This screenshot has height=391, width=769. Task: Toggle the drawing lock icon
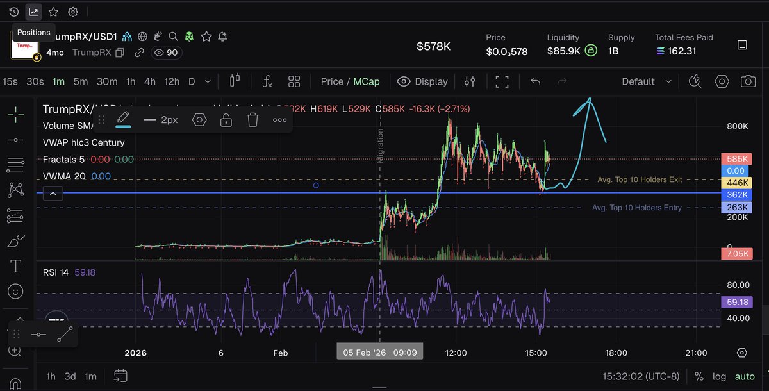click(226, 120)
